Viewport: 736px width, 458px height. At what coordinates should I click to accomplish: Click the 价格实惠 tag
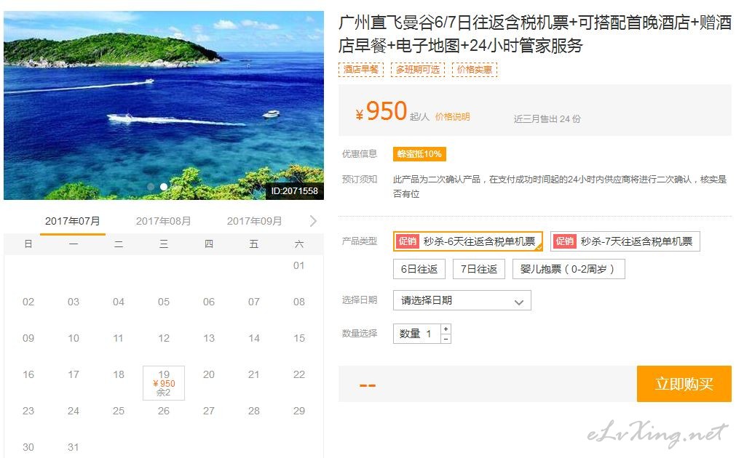[x=475, y=69]
